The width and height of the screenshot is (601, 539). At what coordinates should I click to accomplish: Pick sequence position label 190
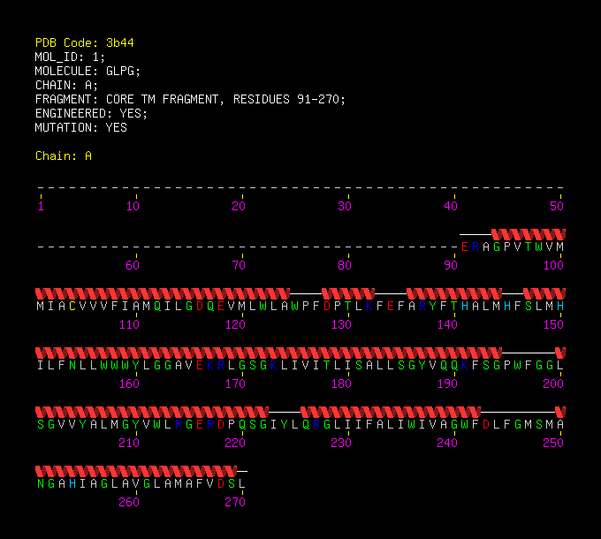(x=447, y=383)
